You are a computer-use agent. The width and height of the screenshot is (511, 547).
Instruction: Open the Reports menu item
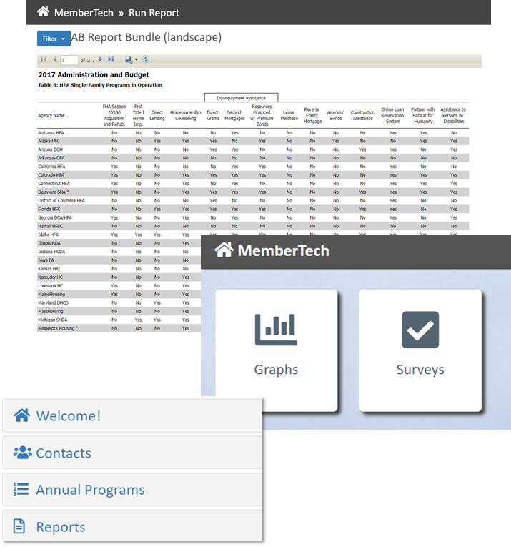(x=132, y=527)
